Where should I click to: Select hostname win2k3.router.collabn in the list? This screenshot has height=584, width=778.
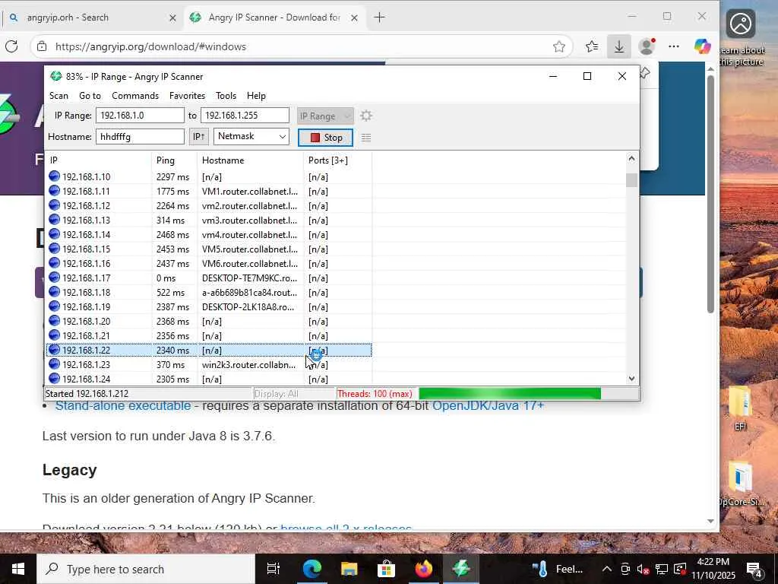point(248,364)
